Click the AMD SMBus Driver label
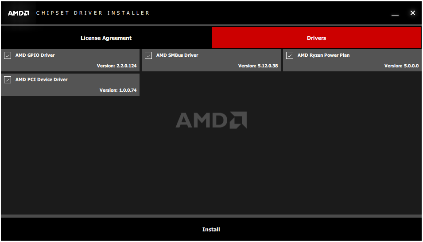 tap(177, 55)
